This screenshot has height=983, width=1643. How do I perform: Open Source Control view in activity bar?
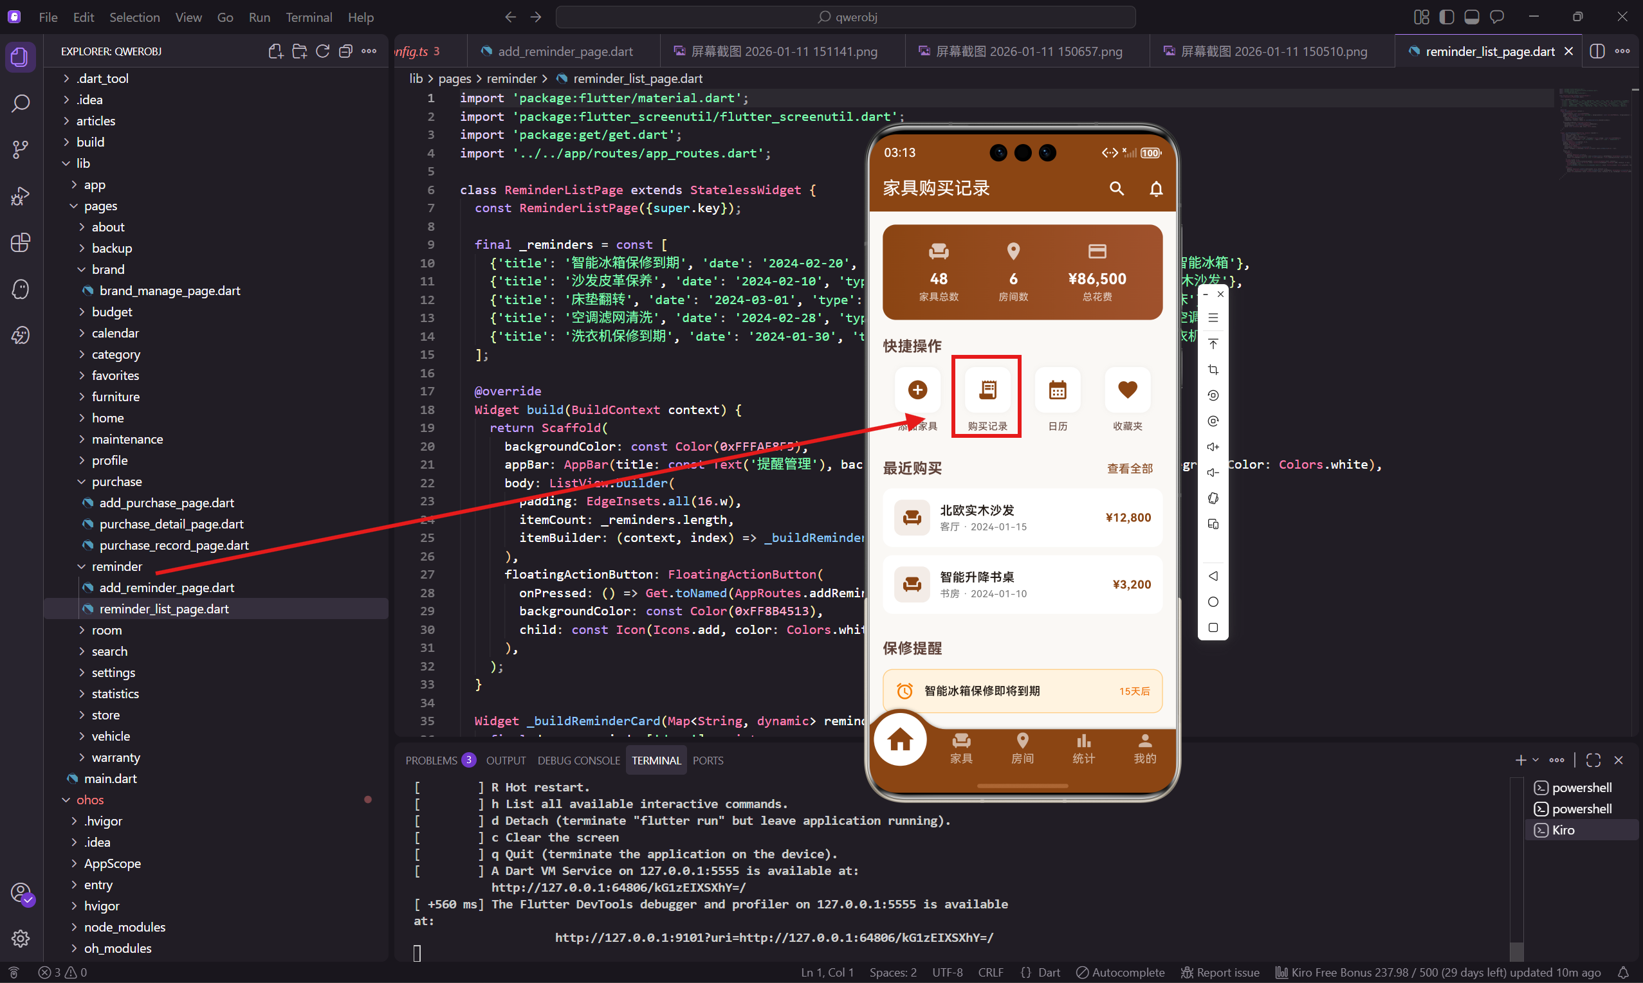tap(21, 150)
